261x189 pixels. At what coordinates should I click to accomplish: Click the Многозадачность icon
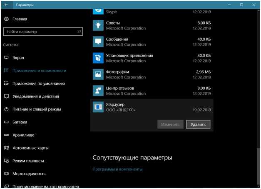(6, 174)
